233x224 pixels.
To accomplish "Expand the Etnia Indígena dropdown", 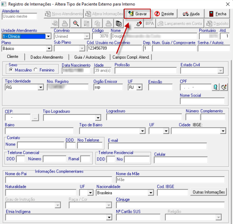I will [x=109, y=217].
